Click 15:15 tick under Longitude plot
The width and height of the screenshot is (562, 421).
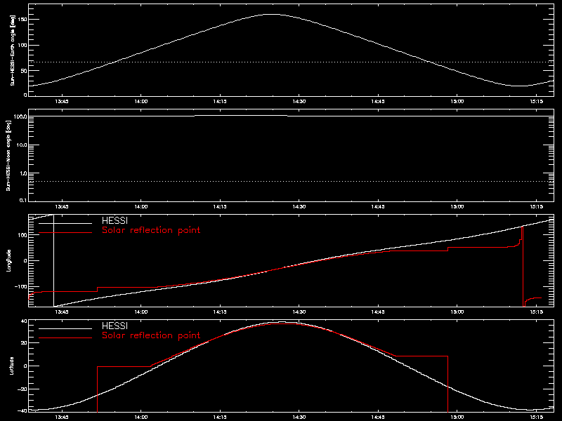536,312
